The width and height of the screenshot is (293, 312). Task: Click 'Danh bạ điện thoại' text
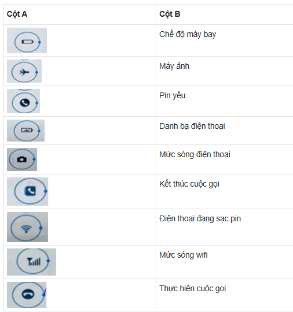192,126
